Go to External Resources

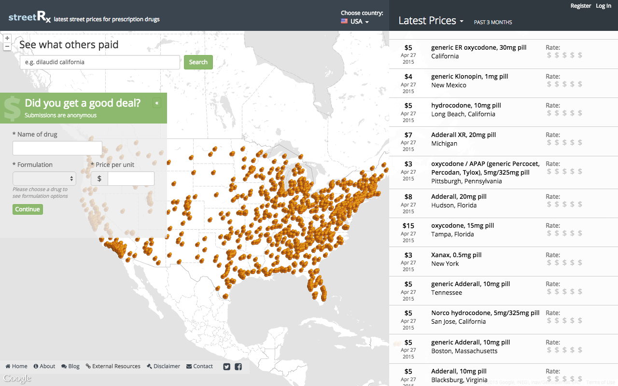click(x=113, y=366)
